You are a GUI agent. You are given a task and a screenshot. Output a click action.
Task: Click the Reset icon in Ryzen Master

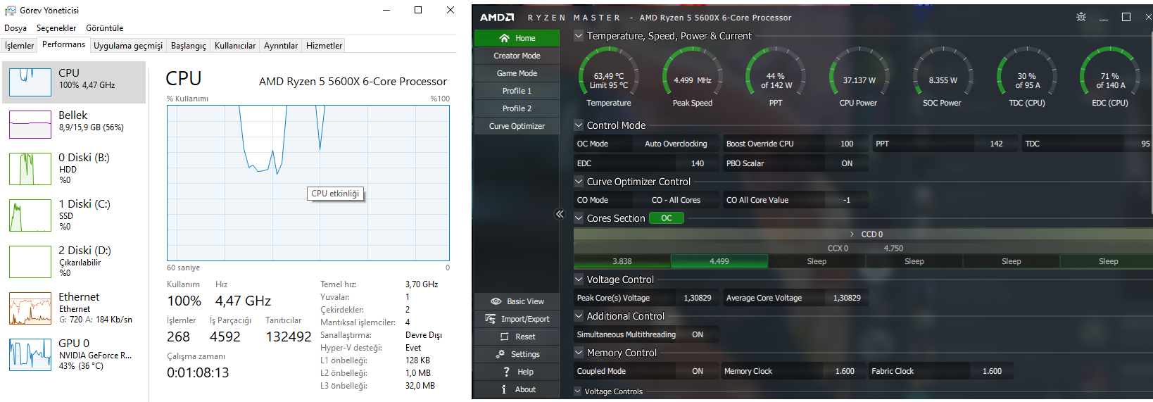pos(504,337)
